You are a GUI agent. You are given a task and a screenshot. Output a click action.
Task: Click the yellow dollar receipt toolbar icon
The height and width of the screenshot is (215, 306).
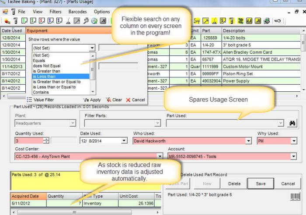click(223, 21)
